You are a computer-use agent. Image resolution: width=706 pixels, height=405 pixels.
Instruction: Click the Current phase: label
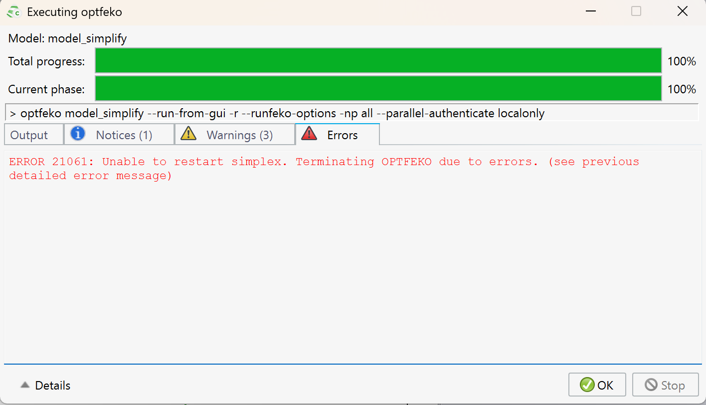pyautogui.click(x=46, y=90)
